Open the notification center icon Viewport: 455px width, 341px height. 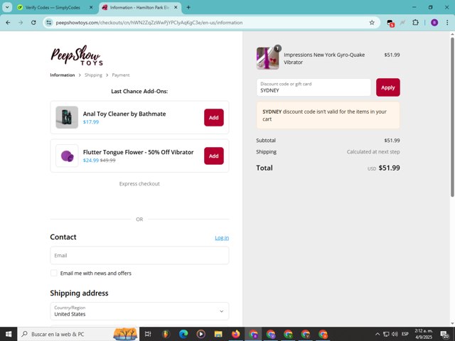[444, 335]
